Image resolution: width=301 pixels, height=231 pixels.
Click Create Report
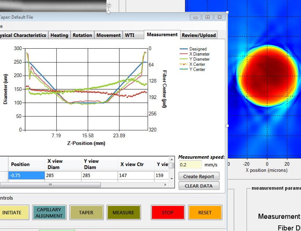coord(199,176)
